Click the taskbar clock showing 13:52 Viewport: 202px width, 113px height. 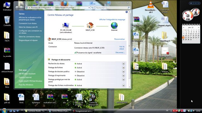[x=198, y=111]
